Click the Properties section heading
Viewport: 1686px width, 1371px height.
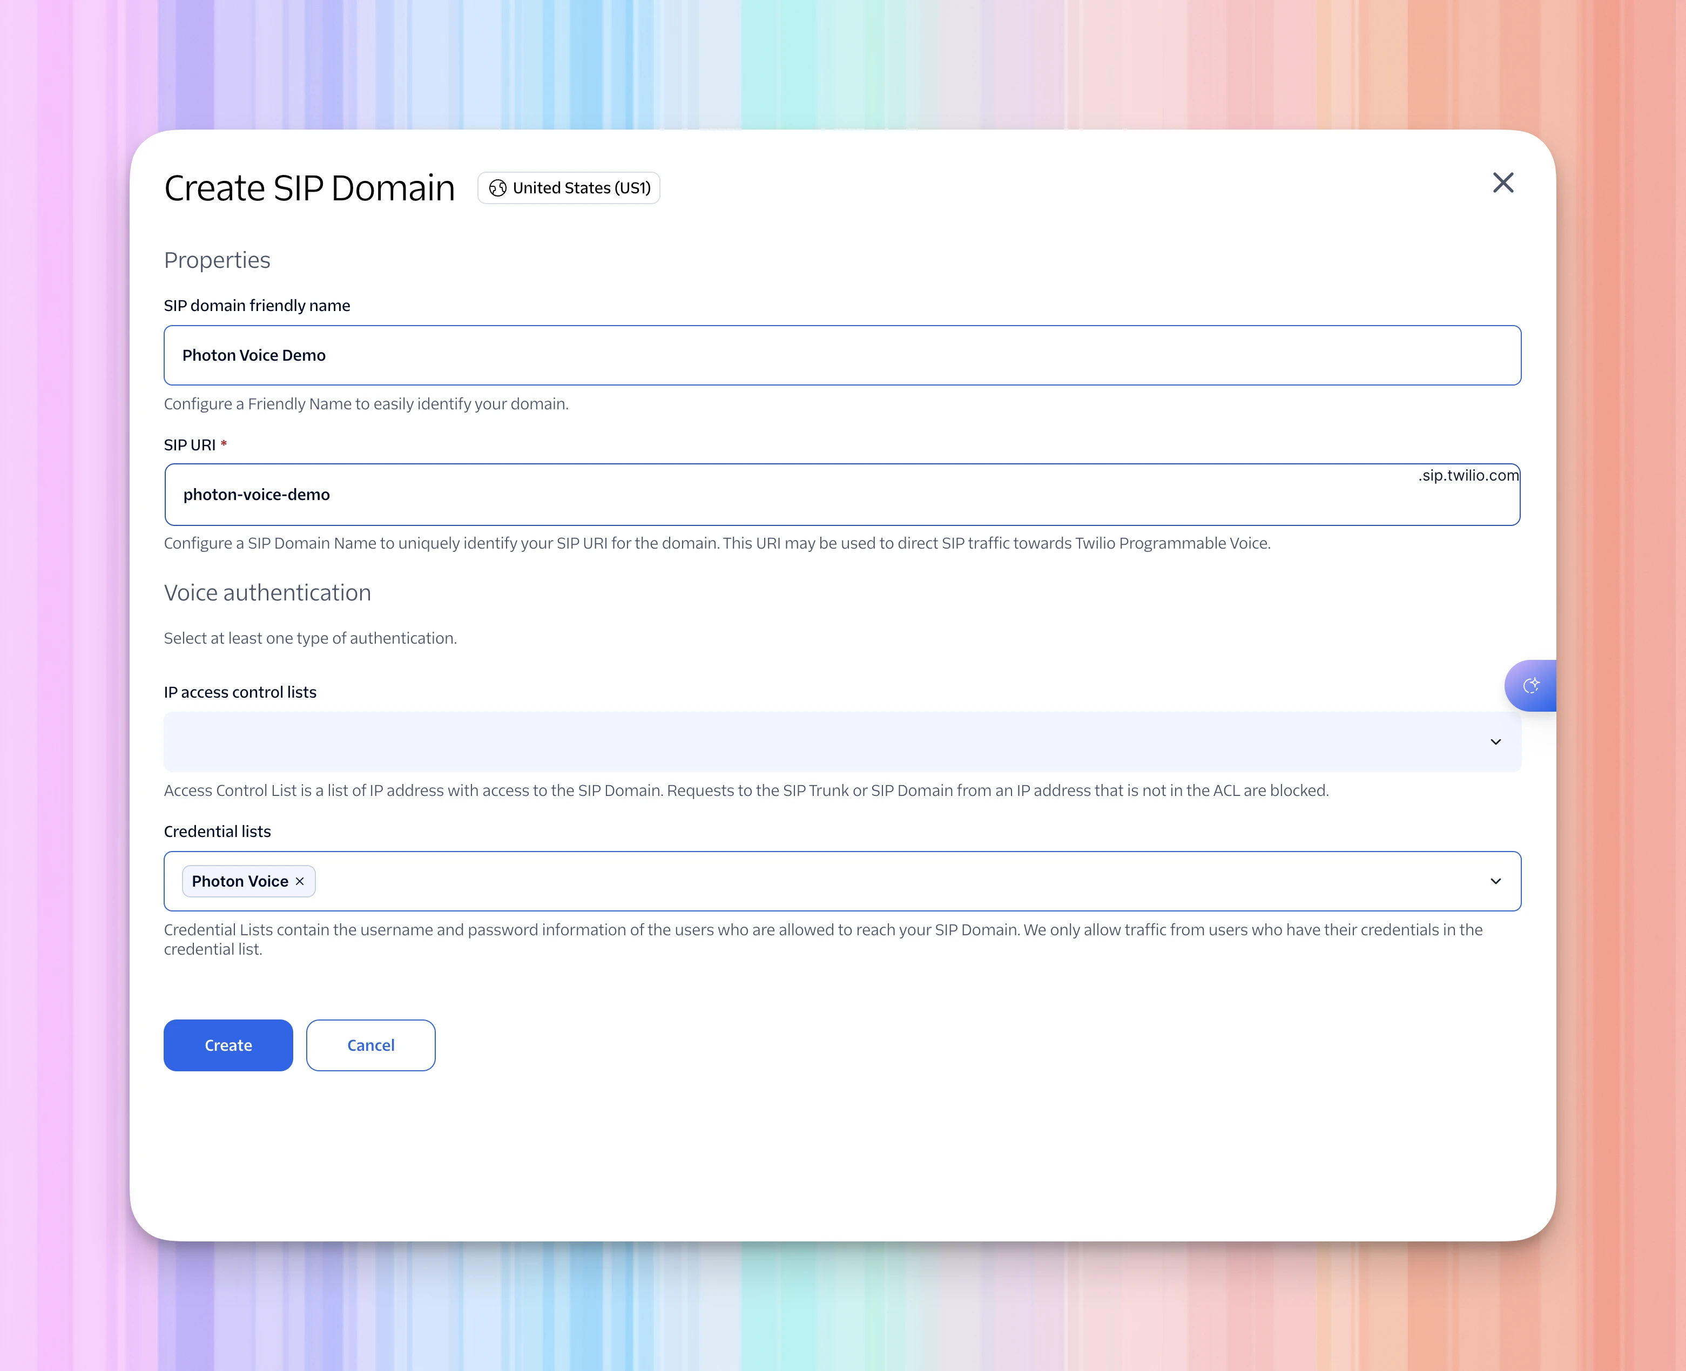217,260
